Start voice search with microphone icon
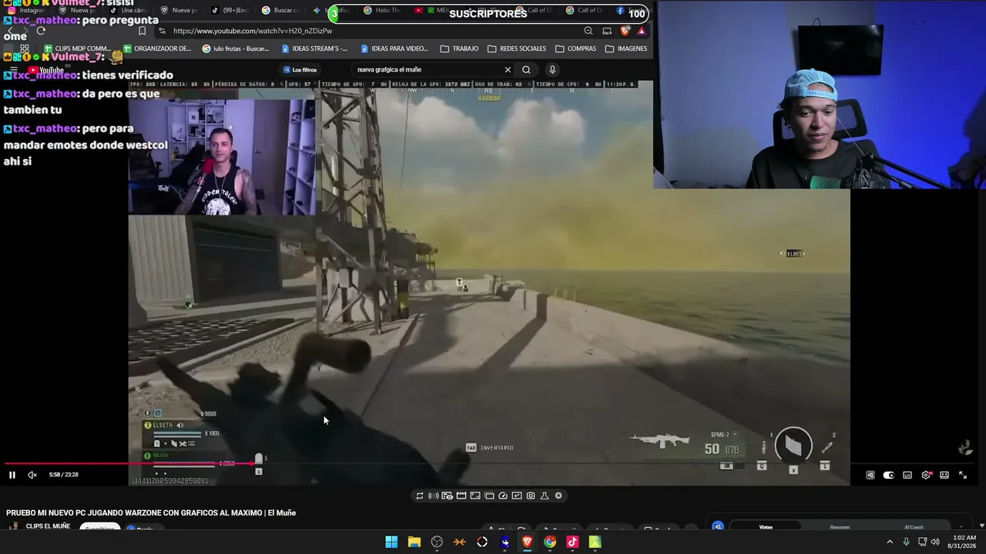The image size is (986, 554). tap(552, 69)
